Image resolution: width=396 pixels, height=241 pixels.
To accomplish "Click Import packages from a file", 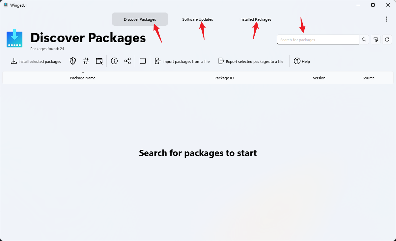I will point(182,62).
